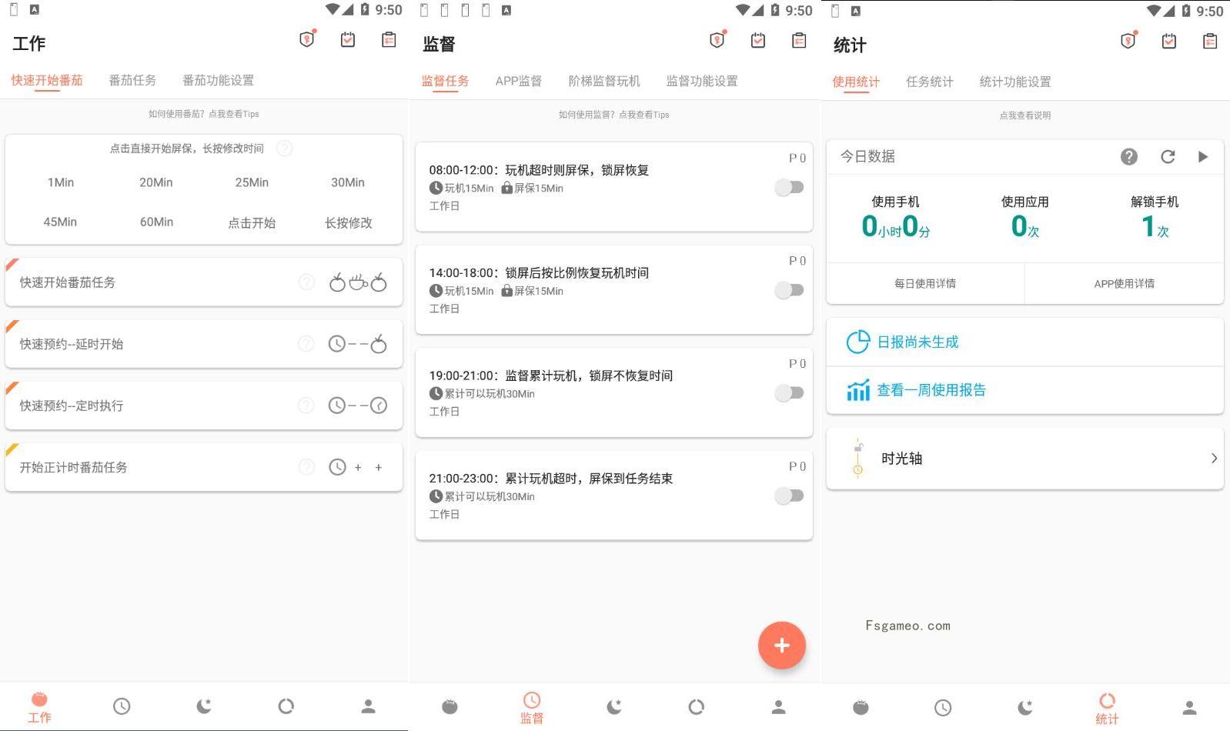The image size is (1230, 731).
Task: Enable the 14:00-18:00 supervision task switch
Action: click(789, 290)
